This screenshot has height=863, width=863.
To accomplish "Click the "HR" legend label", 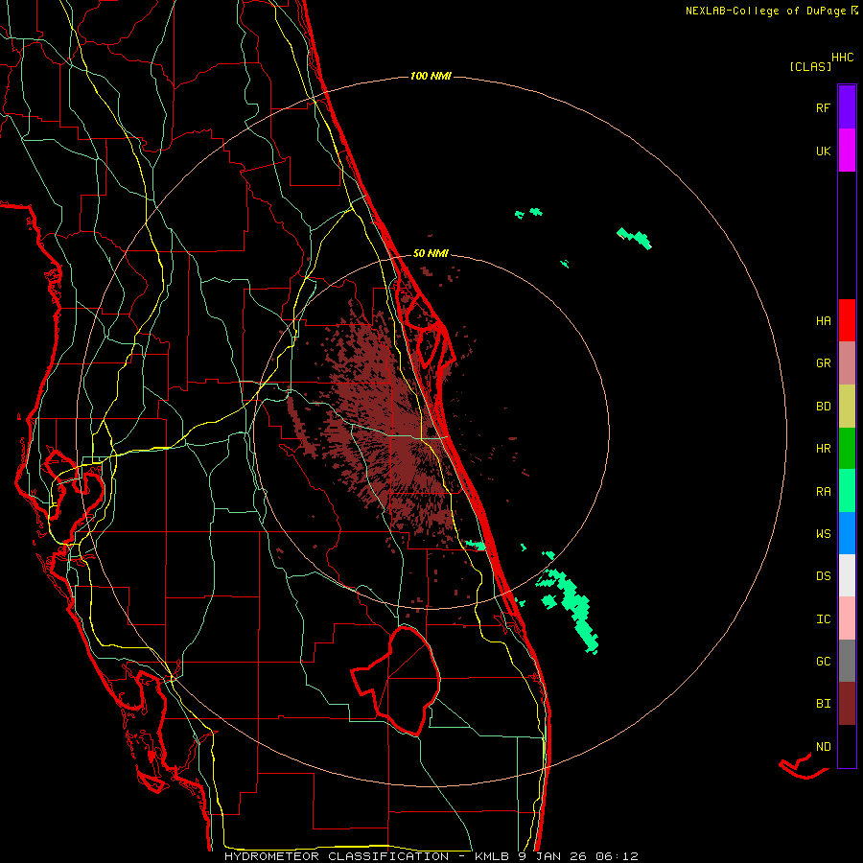I will [x=823, y=449].
